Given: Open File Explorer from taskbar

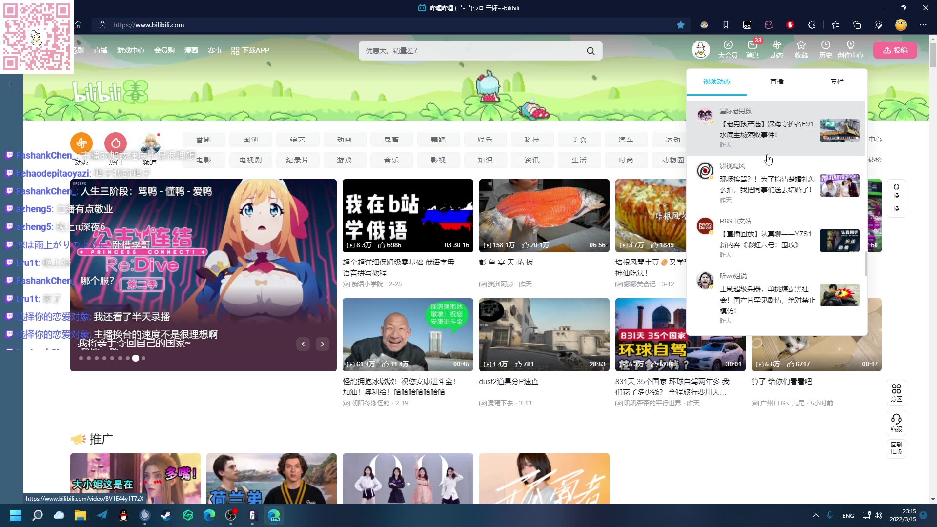Looking at the screenshot, I should tap(81, 515).
